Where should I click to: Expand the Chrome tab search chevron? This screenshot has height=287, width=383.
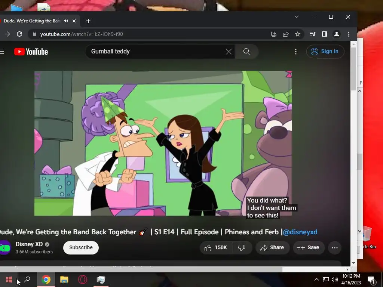pyautogui.click(x=297, y=17)
